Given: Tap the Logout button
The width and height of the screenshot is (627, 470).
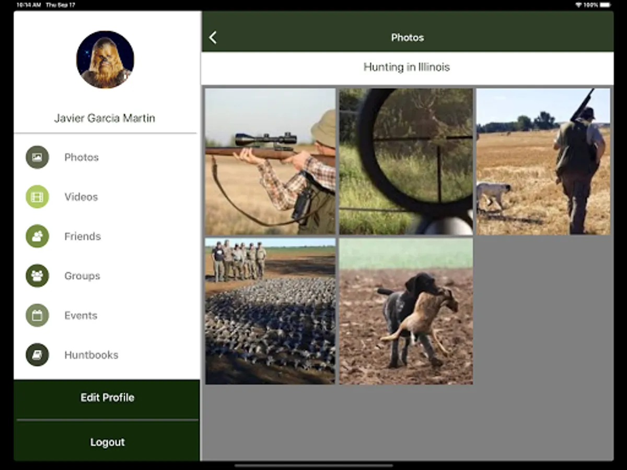Looking at the screenshot, I should click(x=107, y=442).
